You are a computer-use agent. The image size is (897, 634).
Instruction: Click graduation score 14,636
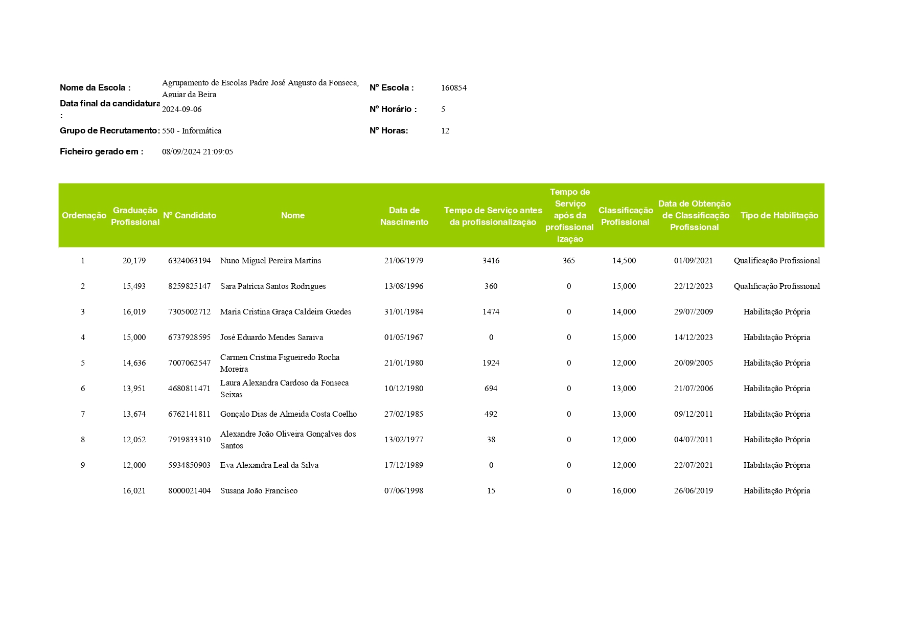pos(134,363)
